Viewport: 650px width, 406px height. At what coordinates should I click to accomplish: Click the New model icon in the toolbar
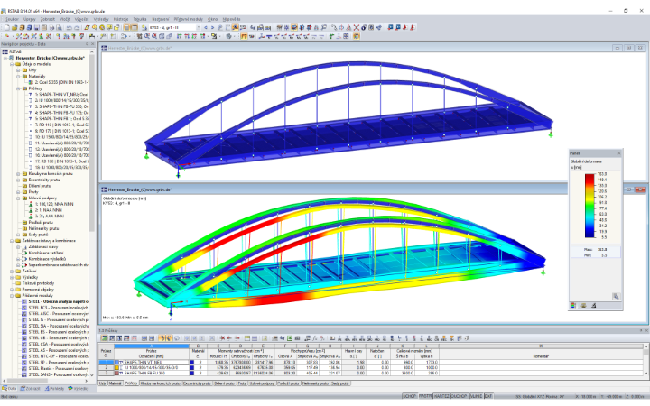pos(6,28)
